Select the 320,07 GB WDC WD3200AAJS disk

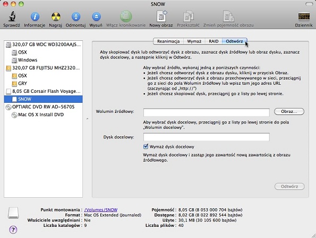point(43,44)
